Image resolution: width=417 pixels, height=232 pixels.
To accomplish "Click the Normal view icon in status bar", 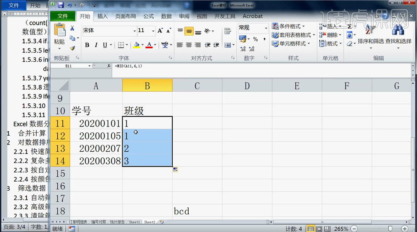I will (x=310, y=229).
